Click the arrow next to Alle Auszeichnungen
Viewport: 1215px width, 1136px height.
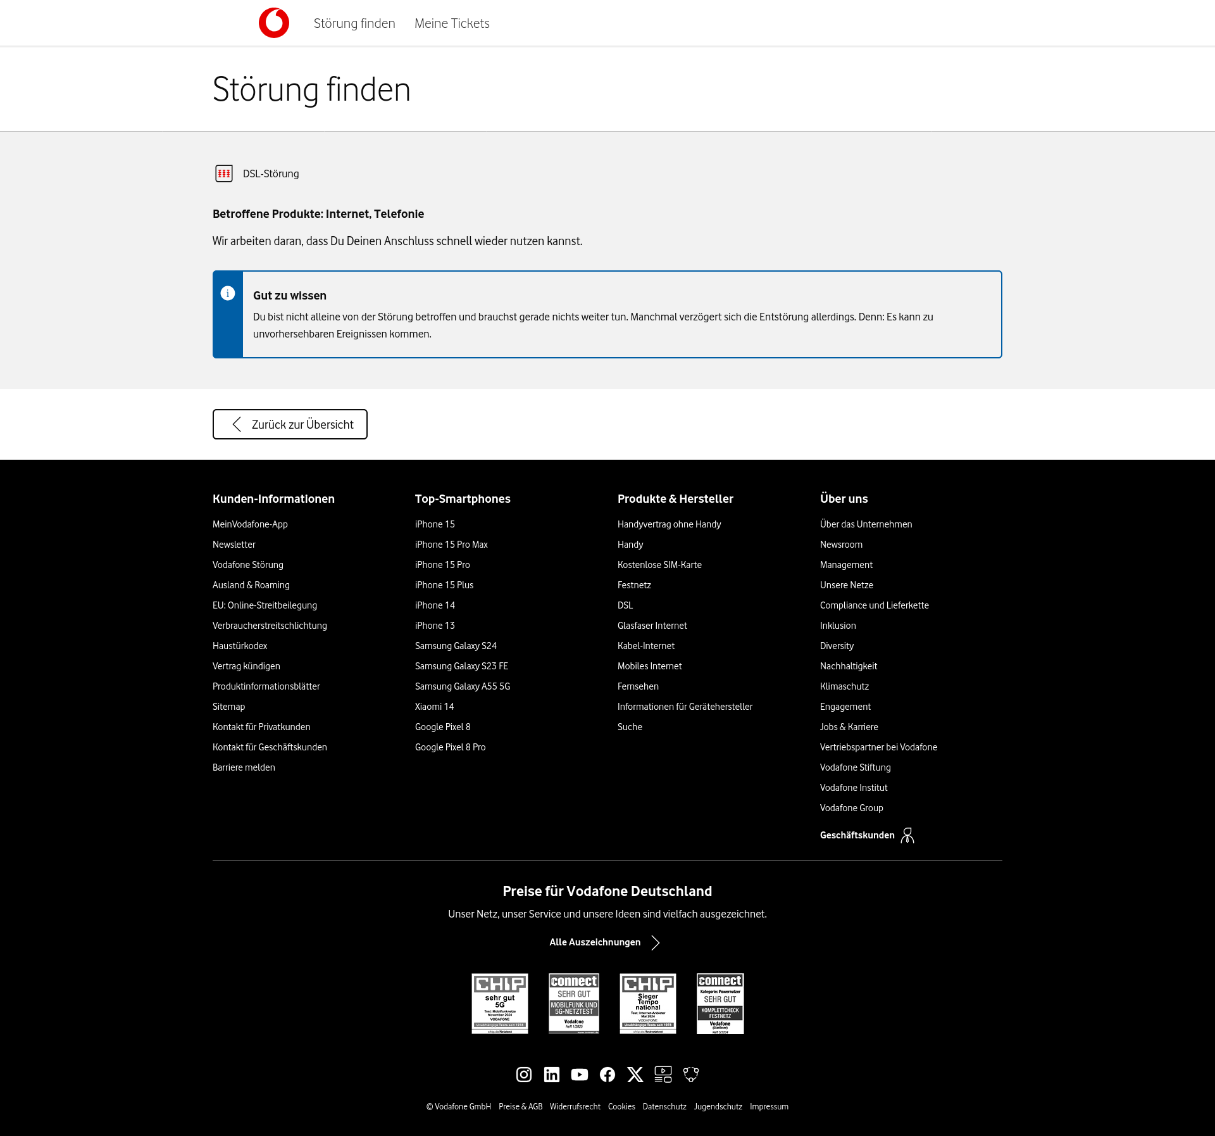point(656,943)
